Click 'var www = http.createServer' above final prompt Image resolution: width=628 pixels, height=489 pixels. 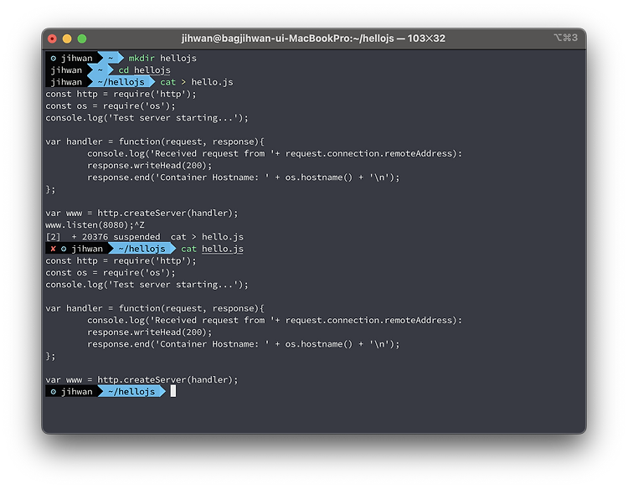142,380
